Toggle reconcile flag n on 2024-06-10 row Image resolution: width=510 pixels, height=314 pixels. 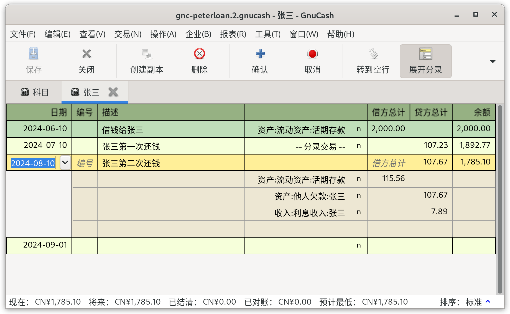click(359, 129)
